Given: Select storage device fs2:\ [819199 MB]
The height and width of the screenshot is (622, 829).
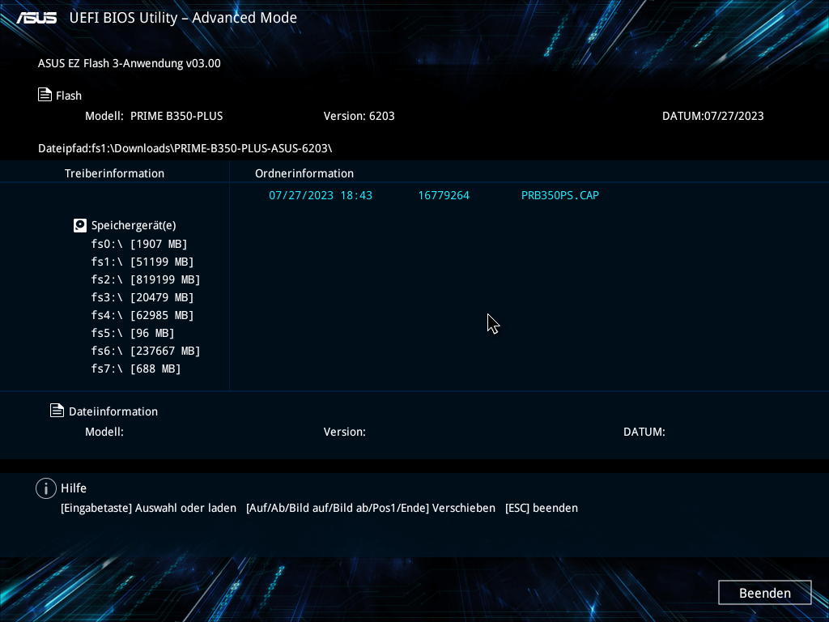Looking at the screenshot, I should (x=146, y=279).
